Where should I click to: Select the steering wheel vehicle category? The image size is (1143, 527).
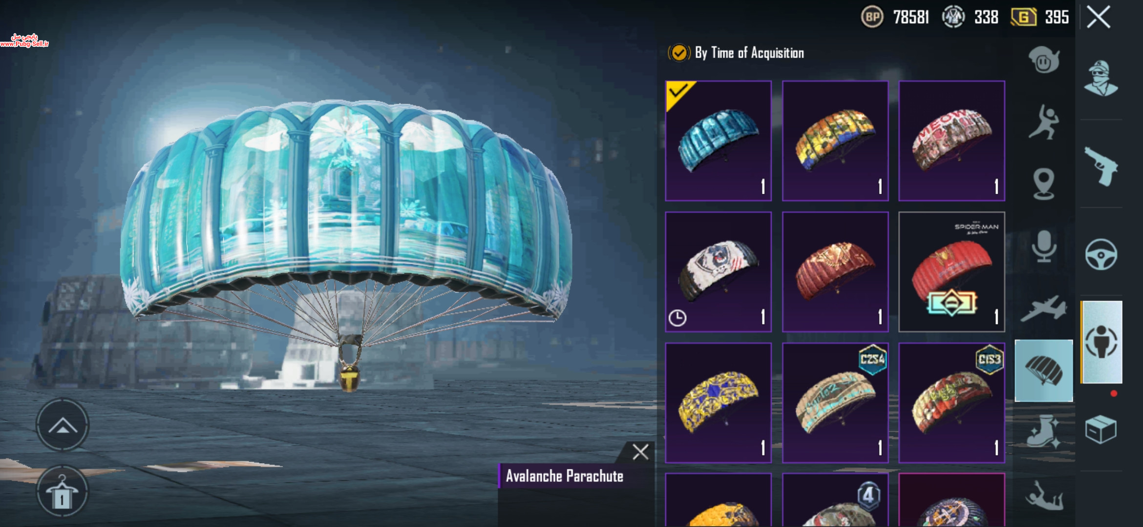point(1101,254)
